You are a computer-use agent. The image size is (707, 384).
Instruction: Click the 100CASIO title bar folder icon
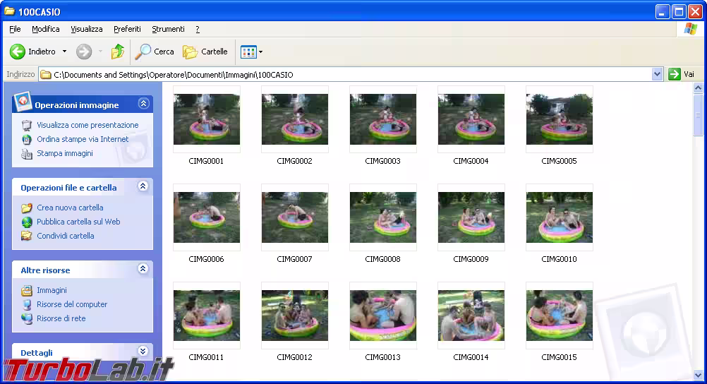(9, 11)
